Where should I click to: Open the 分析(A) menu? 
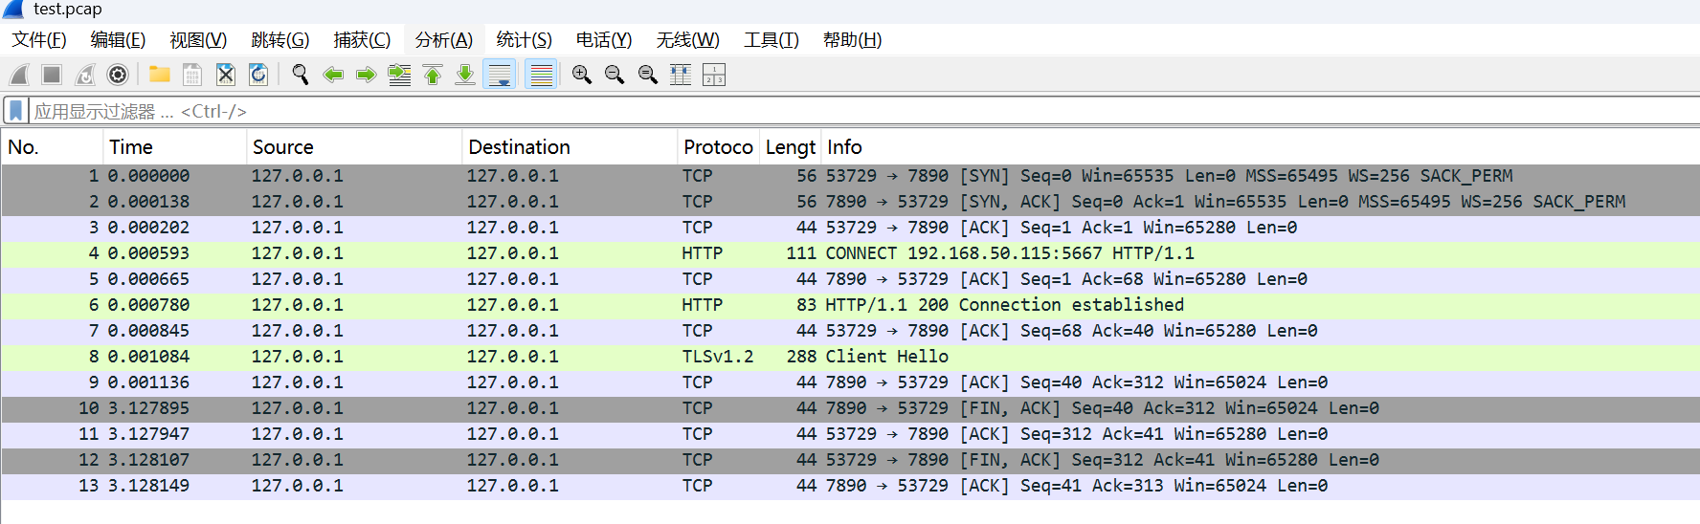pyautogui.click(x=443, y=40)
